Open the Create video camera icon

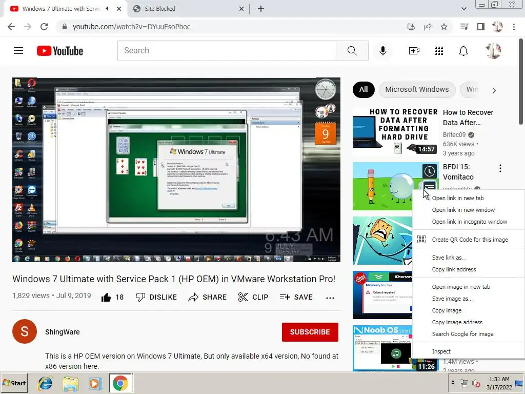click(414, 51)
